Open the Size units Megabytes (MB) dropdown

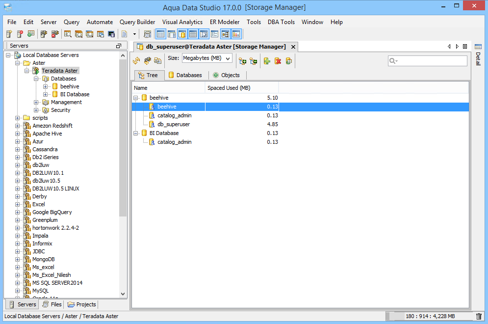207,58
